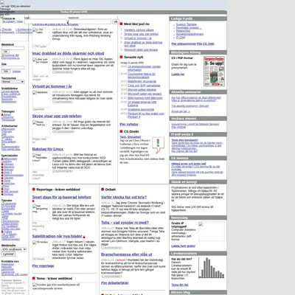Click 'Testa dina kunskaper!' IT-koll link
The width and height of the screenshot is (295, 295).
coord(184,140)
